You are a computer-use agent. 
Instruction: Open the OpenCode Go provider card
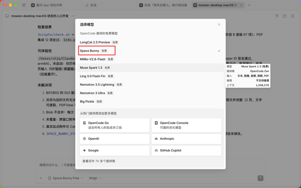pos(115,125)
